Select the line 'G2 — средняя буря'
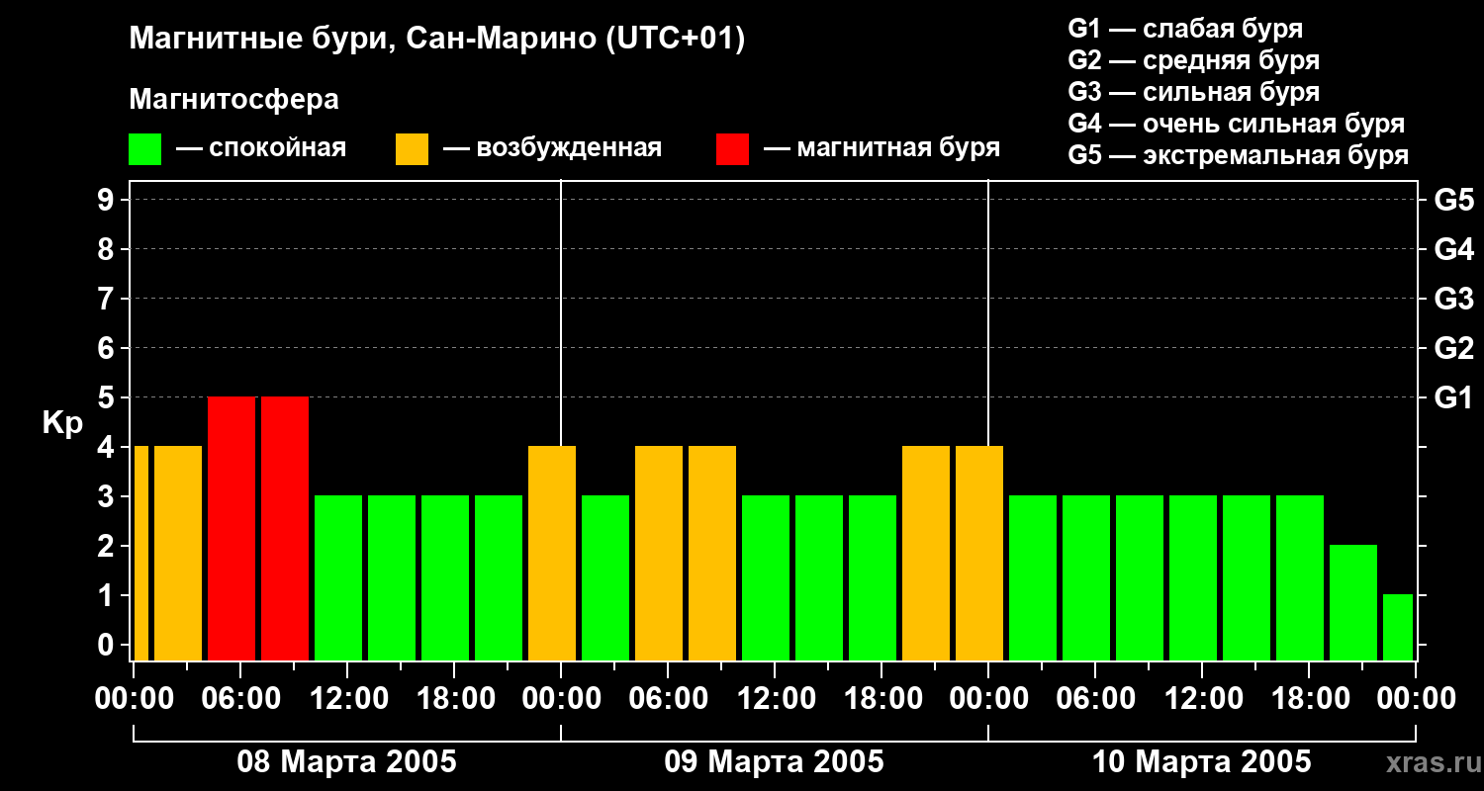The width and height of the screenshot is (1484, 791). (x=1193, y=60)
